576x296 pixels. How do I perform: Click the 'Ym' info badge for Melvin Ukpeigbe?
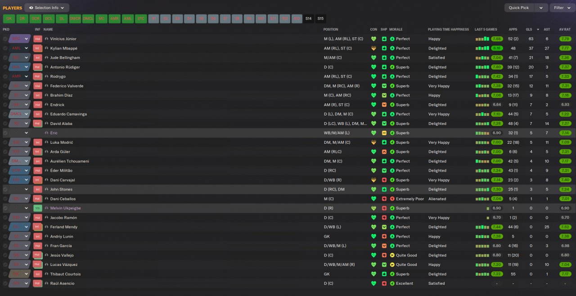pos(37,208)
